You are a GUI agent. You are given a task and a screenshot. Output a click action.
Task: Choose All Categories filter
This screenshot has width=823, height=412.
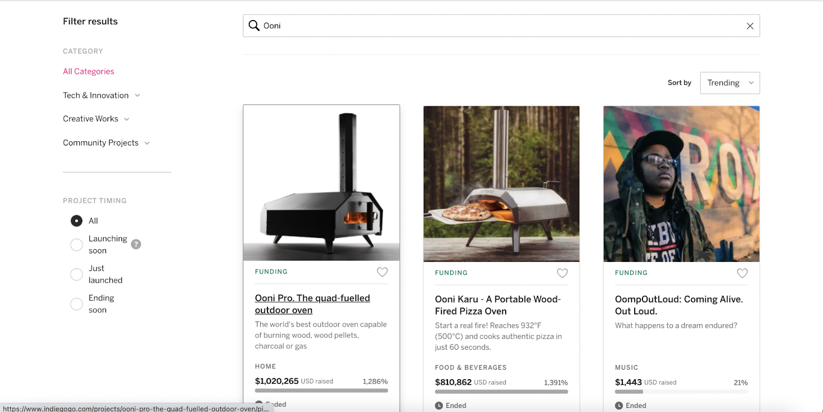pyautogui.click(x=88, y=71)
